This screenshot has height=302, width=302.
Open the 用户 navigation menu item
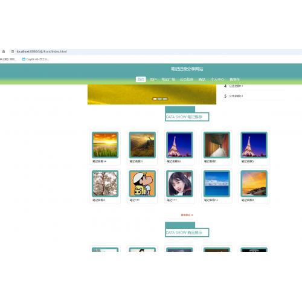pyautogui.click(x=153, y=79)
